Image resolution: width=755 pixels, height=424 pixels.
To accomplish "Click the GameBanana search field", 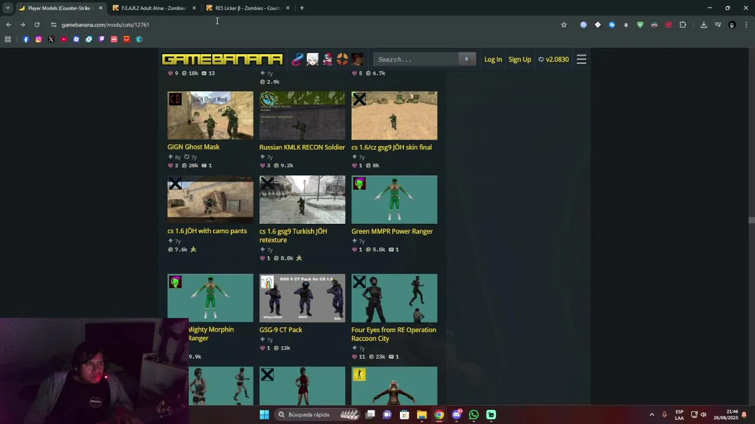I will 416,59.
